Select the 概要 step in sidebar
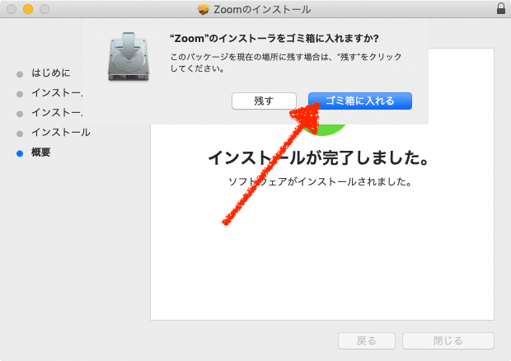 click(40, 152)
